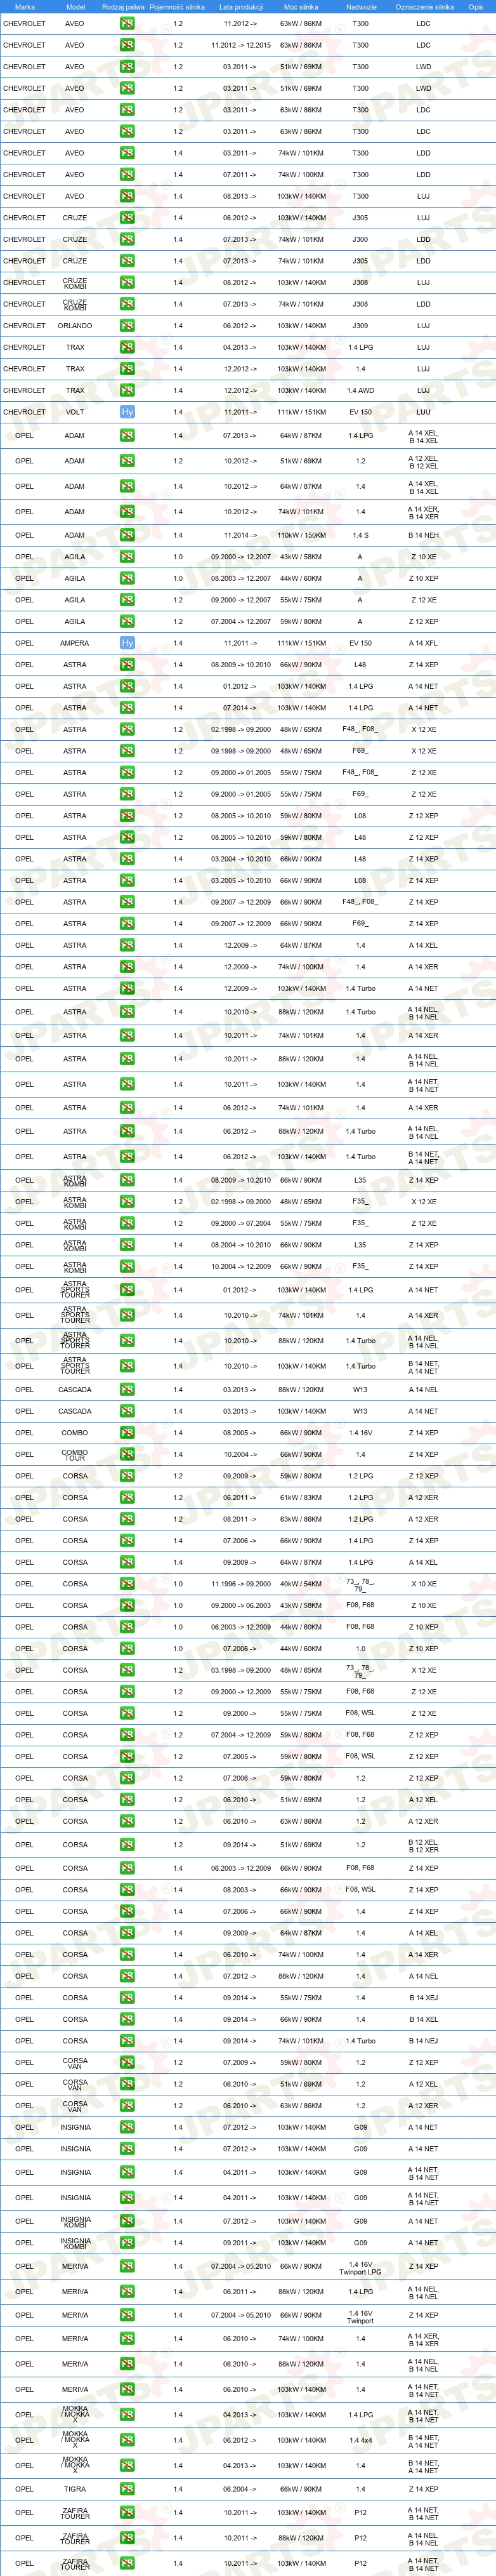Click the Model column header
Viewport: 496px width, 2576px height.
[x=75, y=7]
